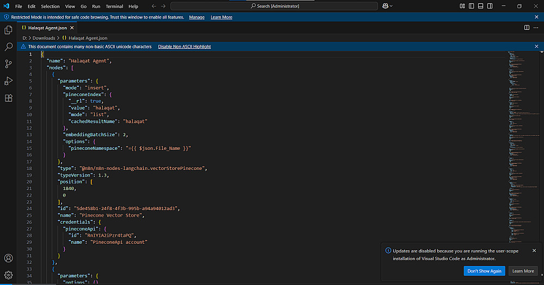This screenshot has width=544, height=285.
Task: Click the Search command center box
Action: [274, 6]
